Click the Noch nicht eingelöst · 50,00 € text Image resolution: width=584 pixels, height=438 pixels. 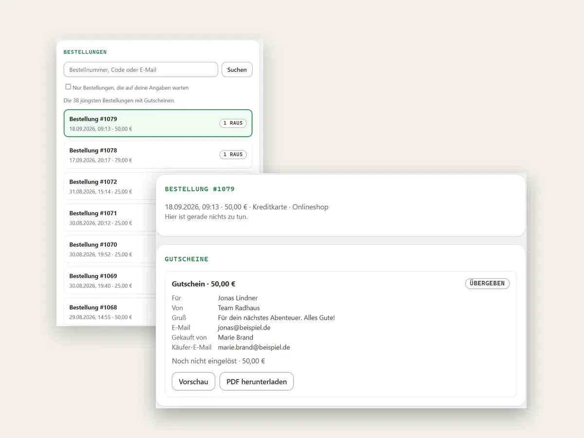click(218, 361)
